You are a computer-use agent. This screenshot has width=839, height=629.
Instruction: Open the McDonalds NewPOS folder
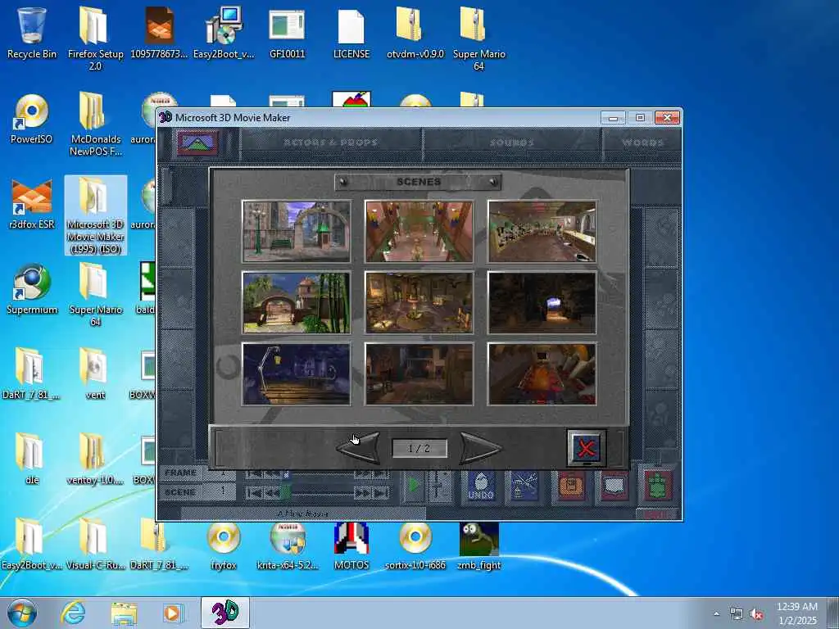95,124
